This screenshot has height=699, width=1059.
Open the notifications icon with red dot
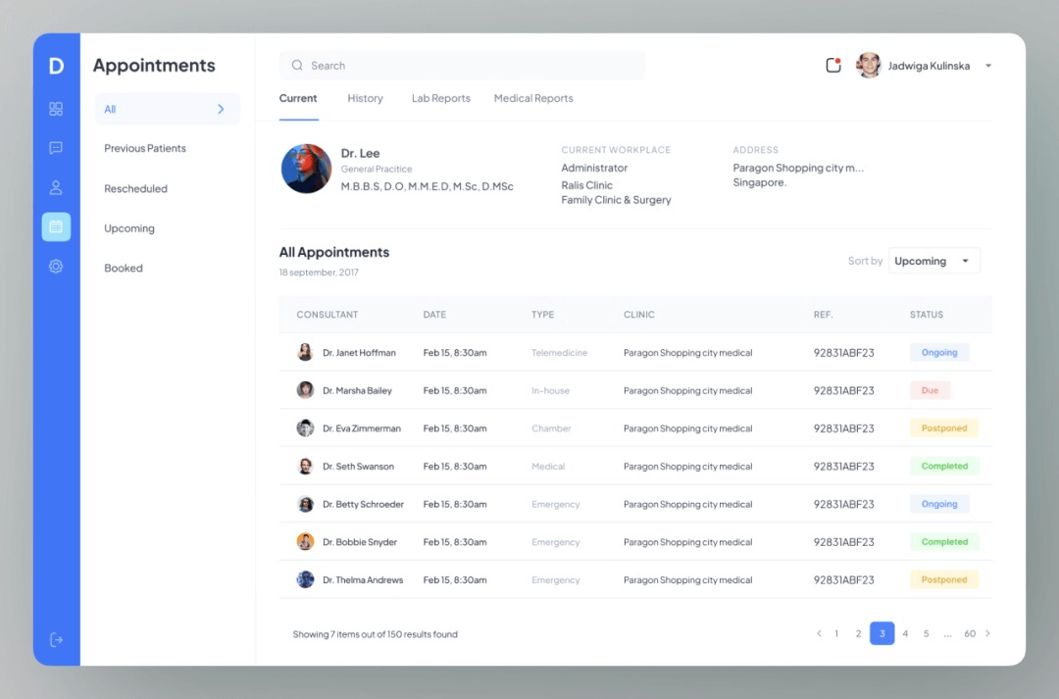[x=833, y=65]
